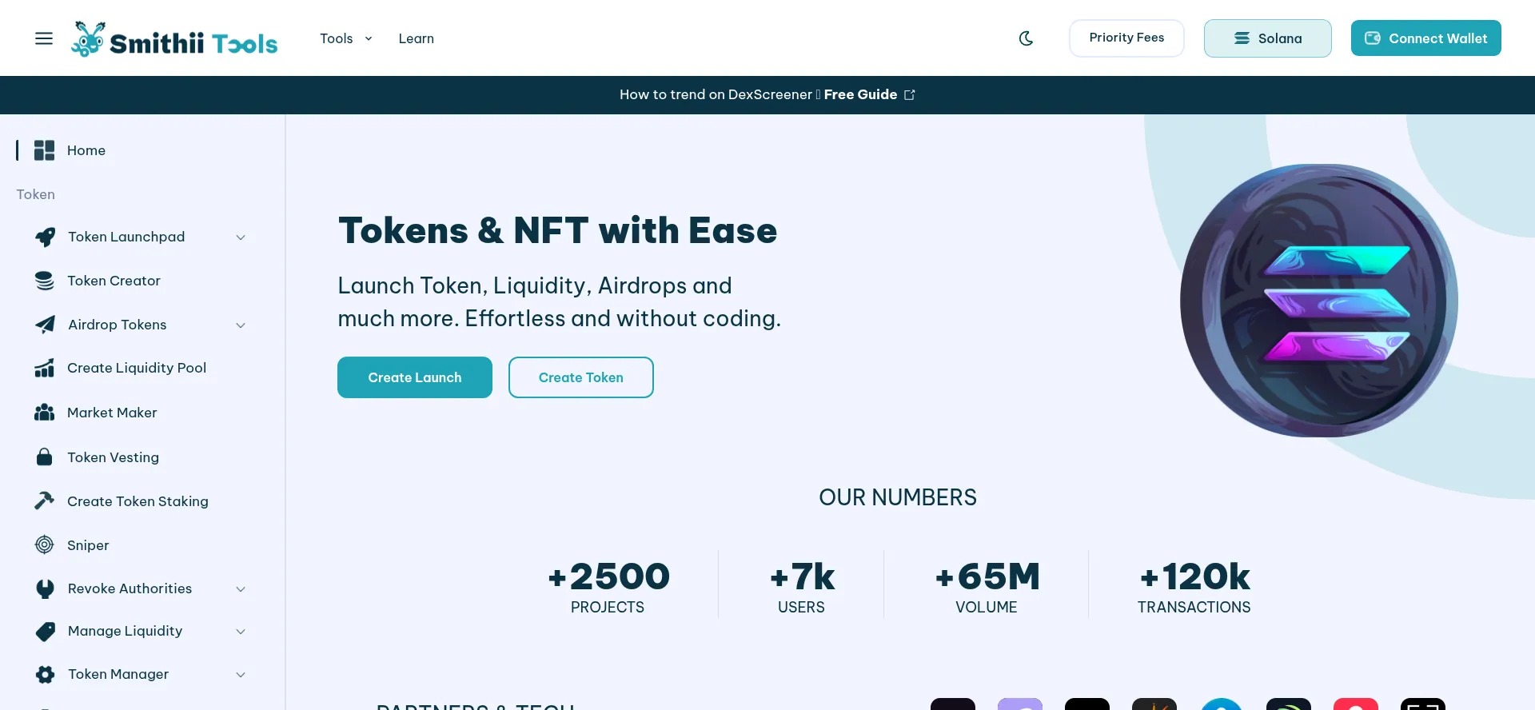1535x710 pixels.
Task: Click the +120k TRANSACTIONS statistic
Action: (1194, 586)
